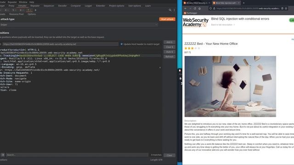The height and width of the screenshot is (165, 294).
Task: Click the Firefox home icon
Action: (x=199, y=8)
